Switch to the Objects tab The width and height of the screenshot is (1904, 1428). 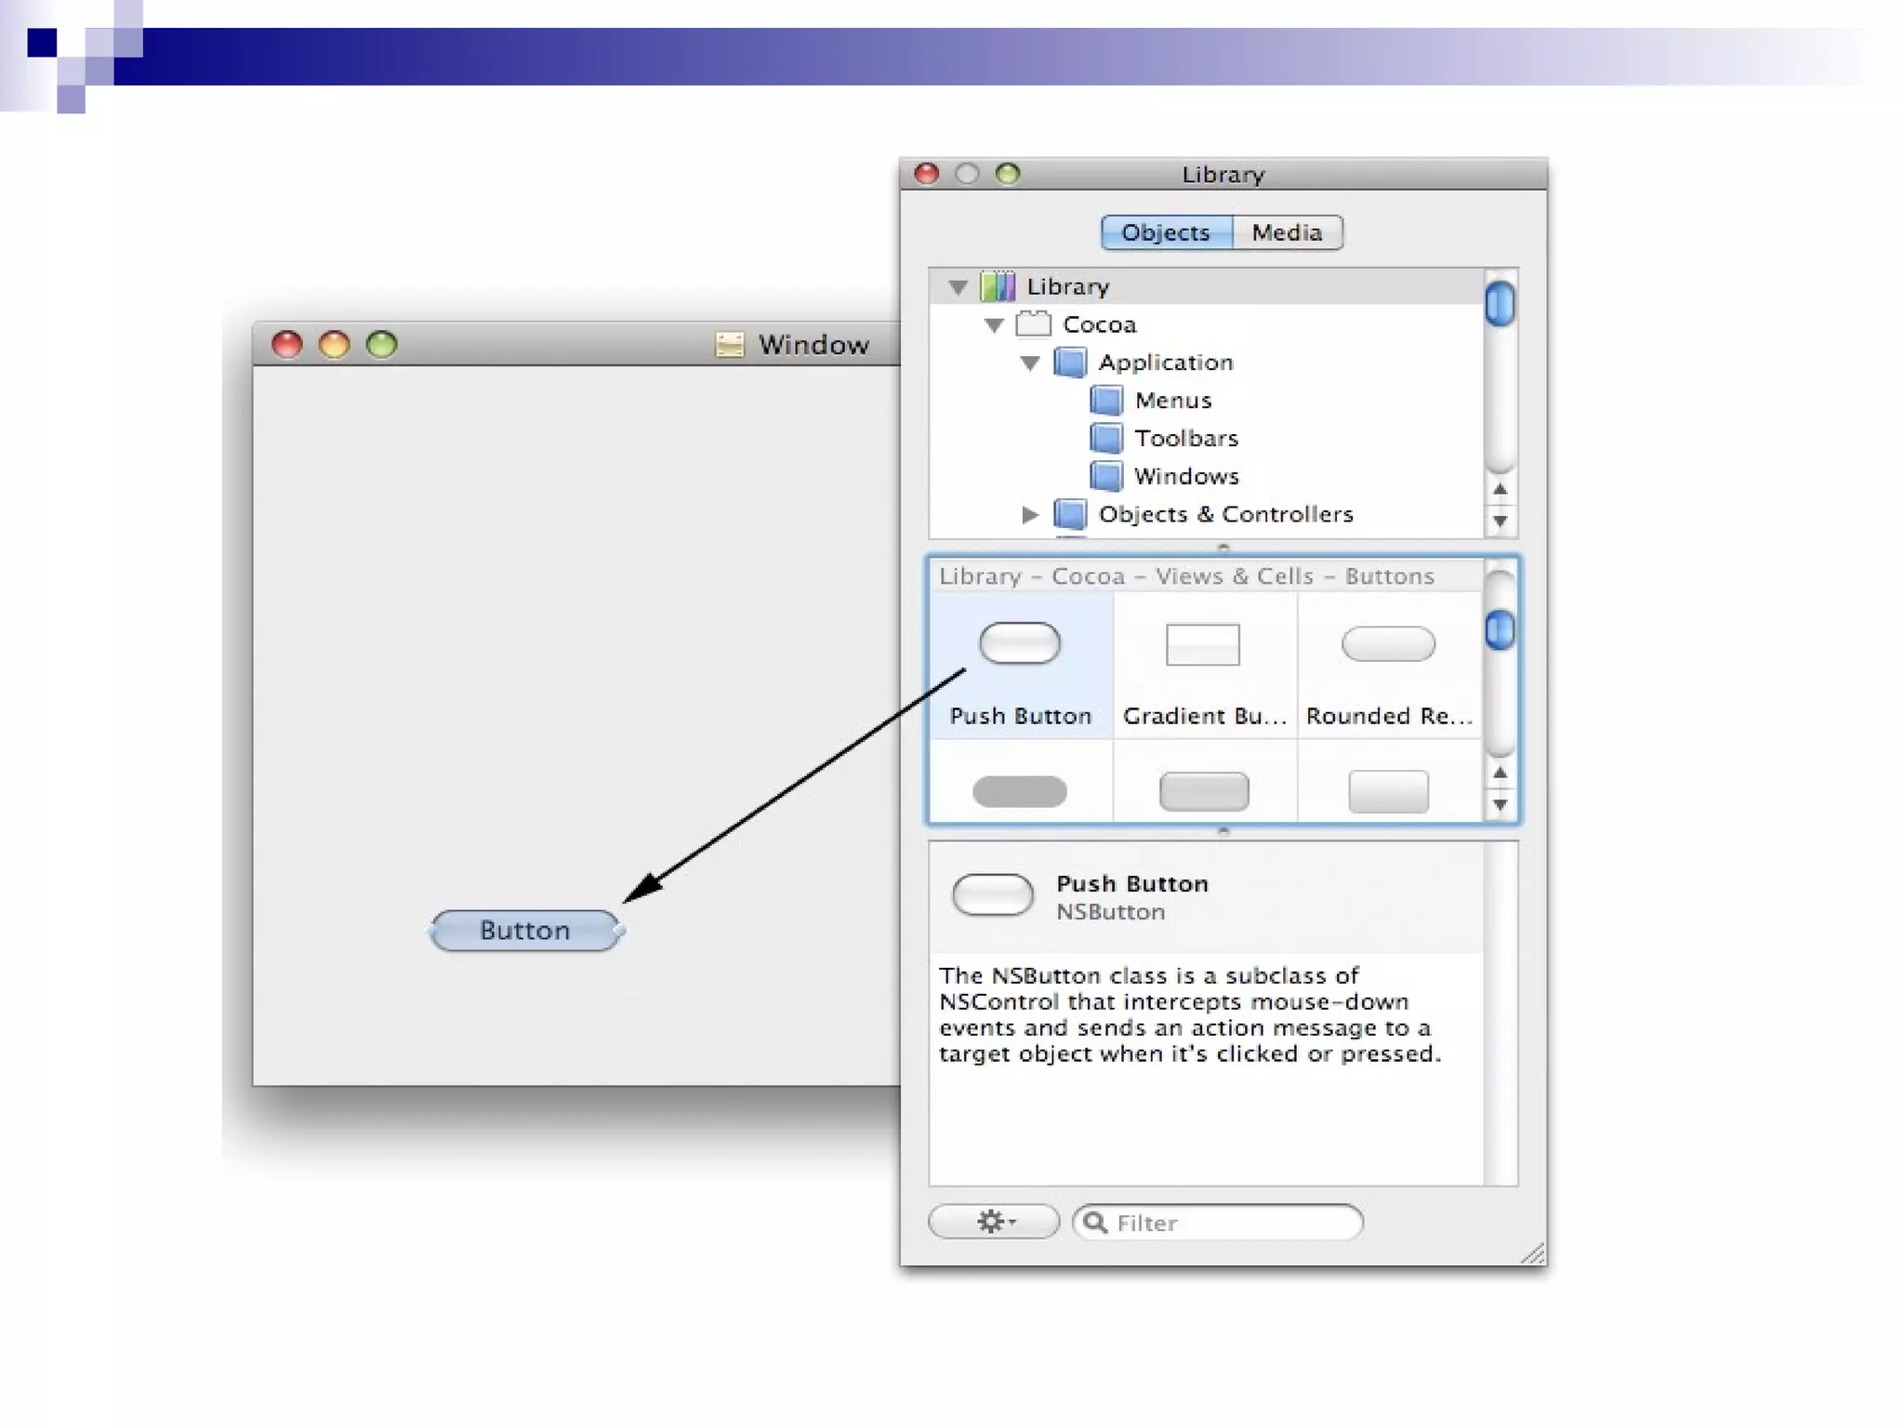1166,232
